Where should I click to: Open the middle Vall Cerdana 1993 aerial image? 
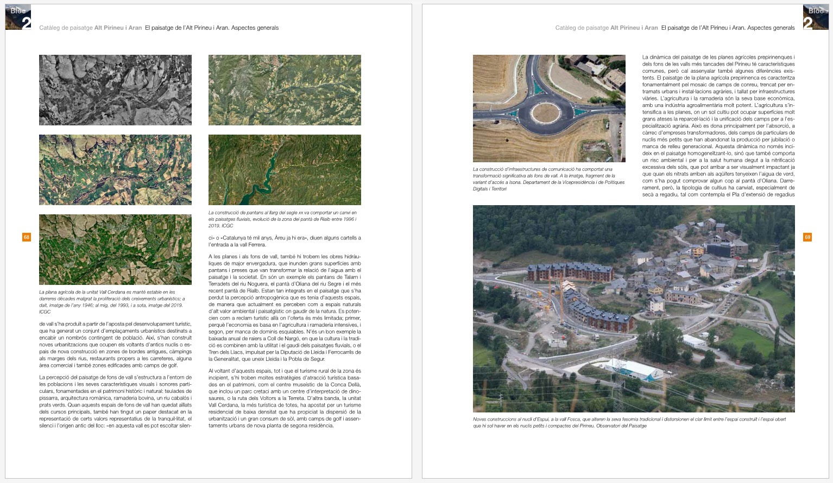pos(115,170)
